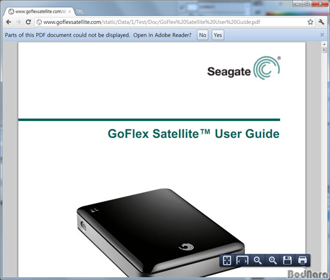Click No on Adobe Reader prompt

point(202,35)
